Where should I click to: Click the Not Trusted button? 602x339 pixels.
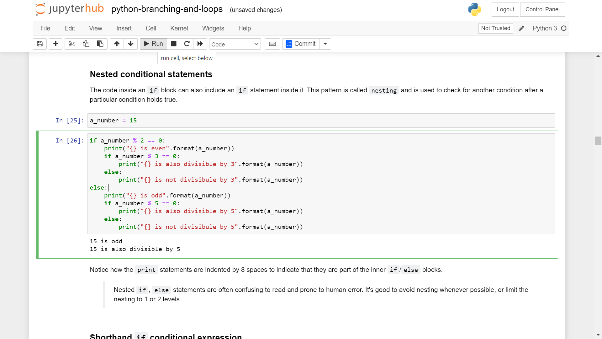tap(495, 28)
